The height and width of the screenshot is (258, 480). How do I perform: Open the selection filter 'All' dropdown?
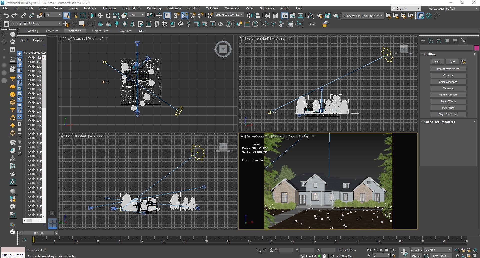(53, 15)
